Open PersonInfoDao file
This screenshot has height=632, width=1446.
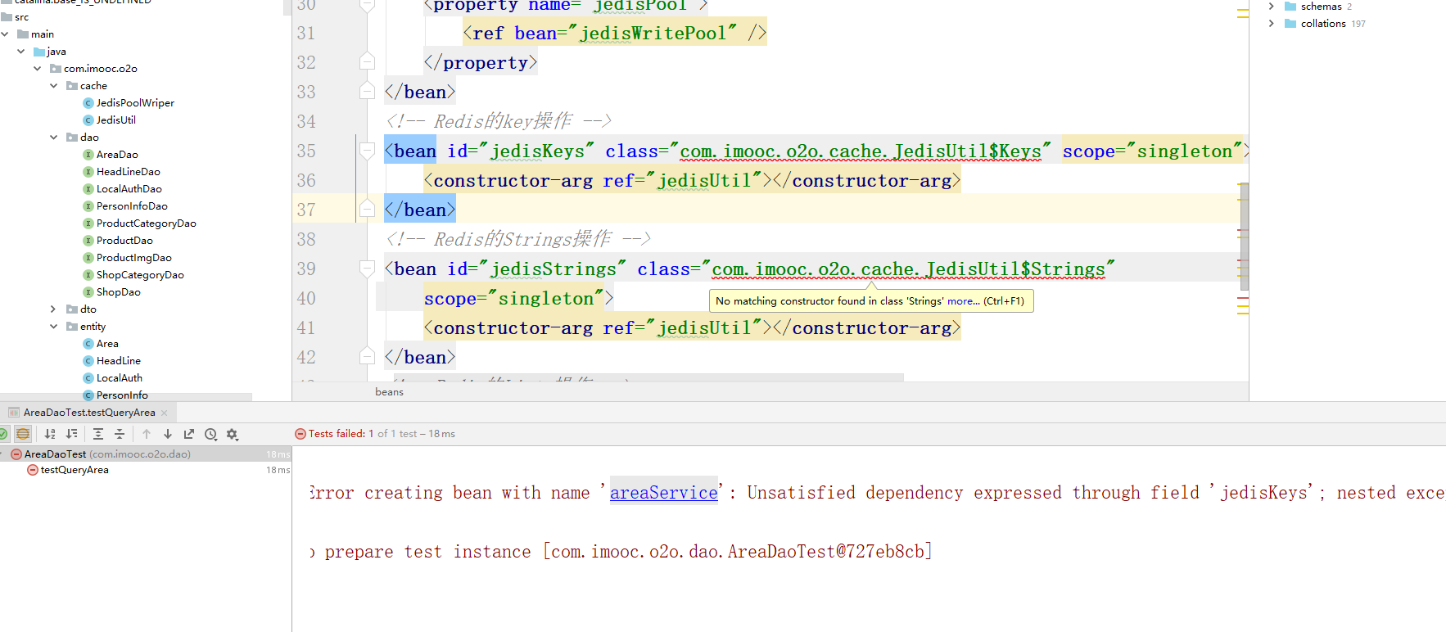pos(132,206)
